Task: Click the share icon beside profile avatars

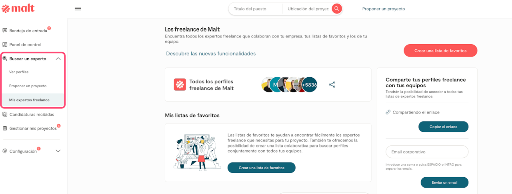Action: [x=332, y=85]
